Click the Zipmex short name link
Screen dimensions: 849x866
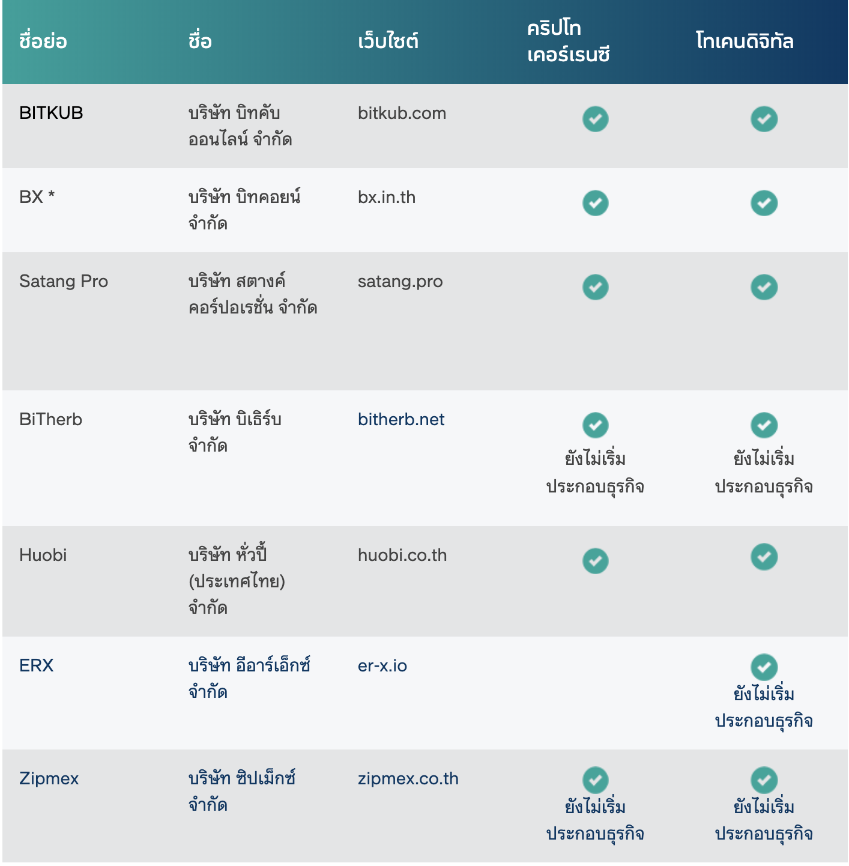49,778
